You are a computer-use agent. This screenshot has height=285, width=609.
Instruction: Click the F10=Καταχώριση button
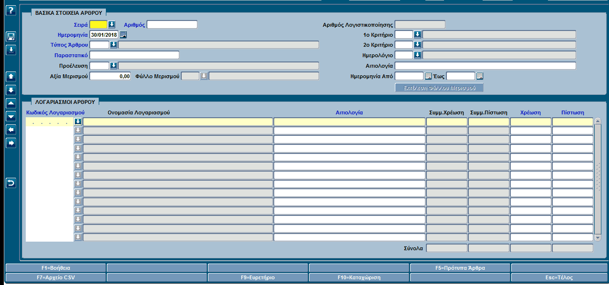pos(359,277)
